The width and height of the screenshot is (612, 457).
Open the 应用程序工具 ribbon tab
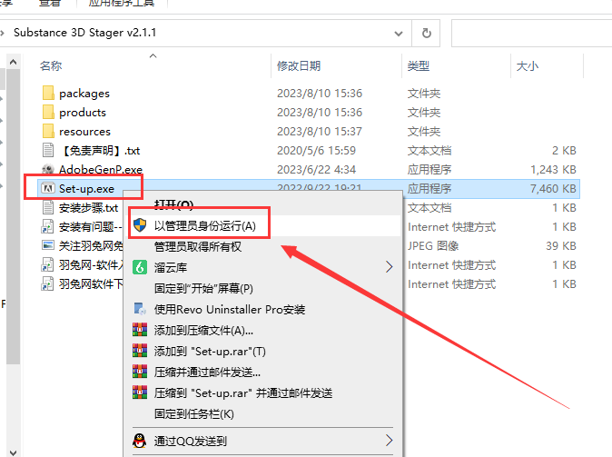pos(122,3)
